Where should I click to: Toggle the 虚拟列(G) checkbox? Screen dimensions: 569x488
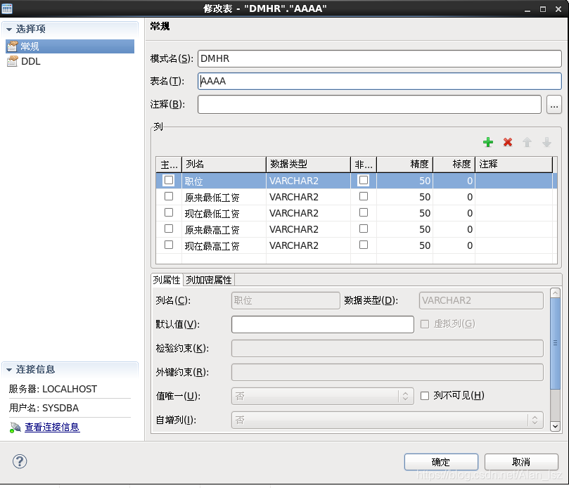point(425,324)
